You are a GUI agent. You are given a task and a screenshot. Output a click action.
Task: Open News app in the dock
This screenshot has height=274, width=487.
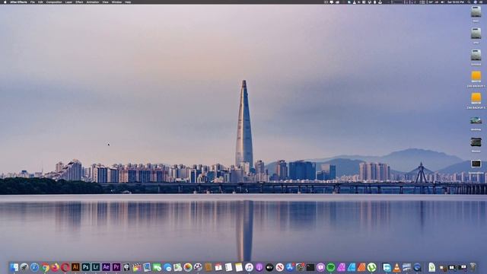click(x=279, y=267)
